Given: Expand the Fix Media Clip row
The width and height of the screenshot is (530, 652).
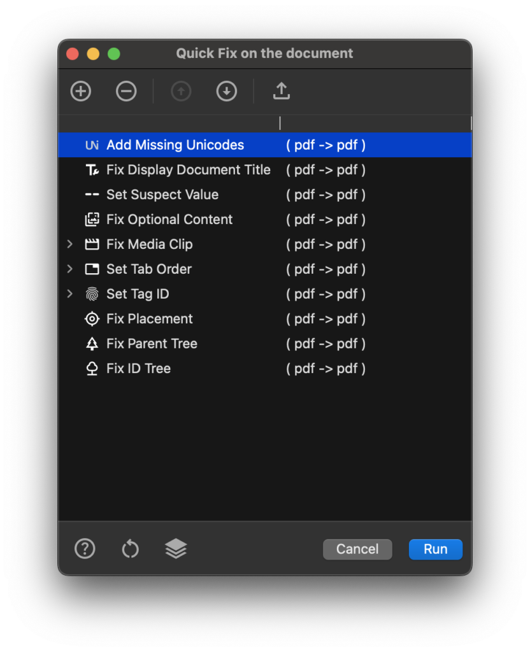Looking at the screenshot, I should pos(70,244).
